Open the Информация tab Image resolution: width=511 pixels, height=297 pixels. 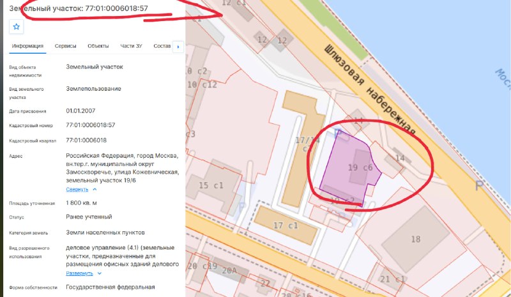tap(27, 46)
